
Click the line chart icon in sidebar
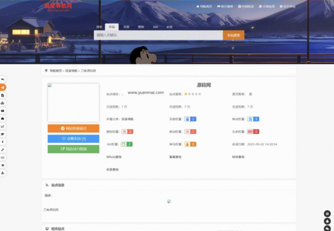pyautogui.click(x=3, y=127)
